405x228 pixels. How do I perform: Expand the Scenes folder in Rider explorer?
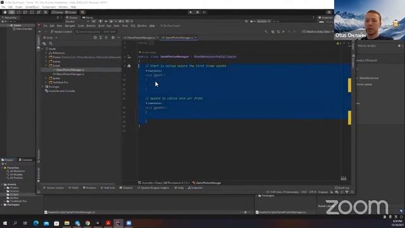point(46,61)
